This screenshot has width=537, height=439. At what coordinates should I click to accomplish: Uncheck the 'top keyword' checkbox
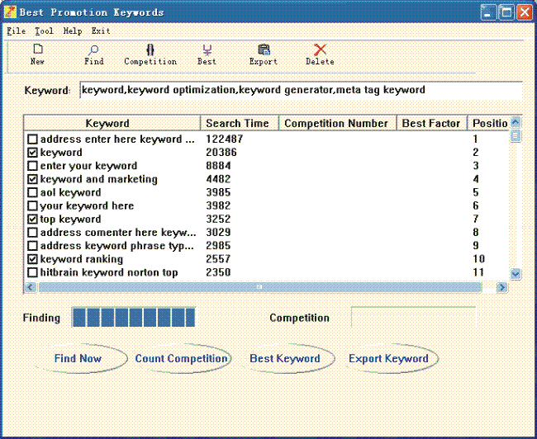point(32,219)
